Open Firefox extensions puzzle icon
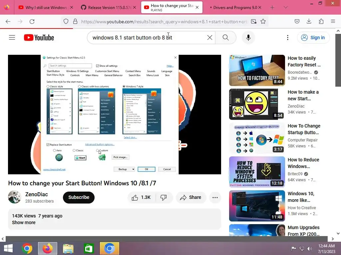 click(321, 21)
